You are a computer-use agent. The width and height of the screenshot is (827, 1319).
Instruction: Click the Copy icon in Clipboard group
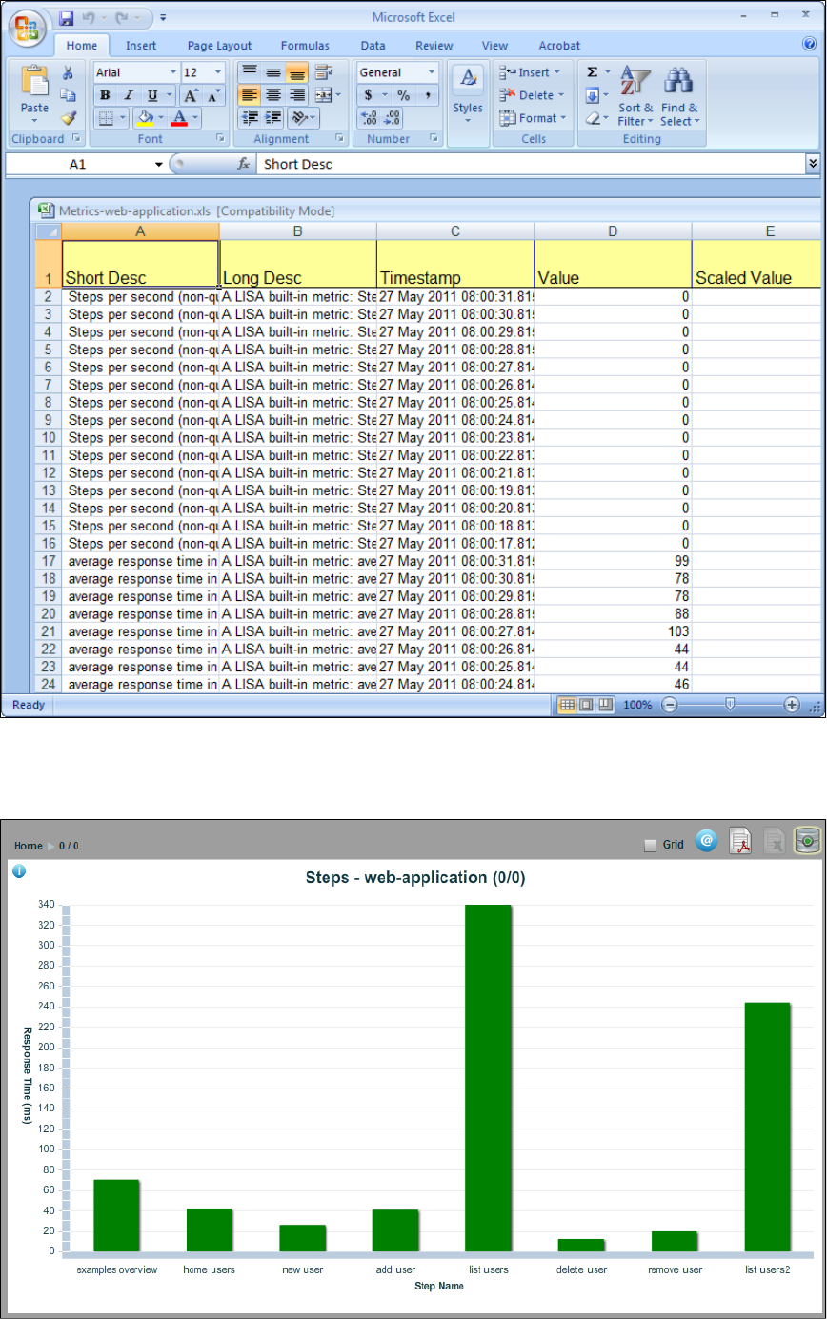(68, 95)
